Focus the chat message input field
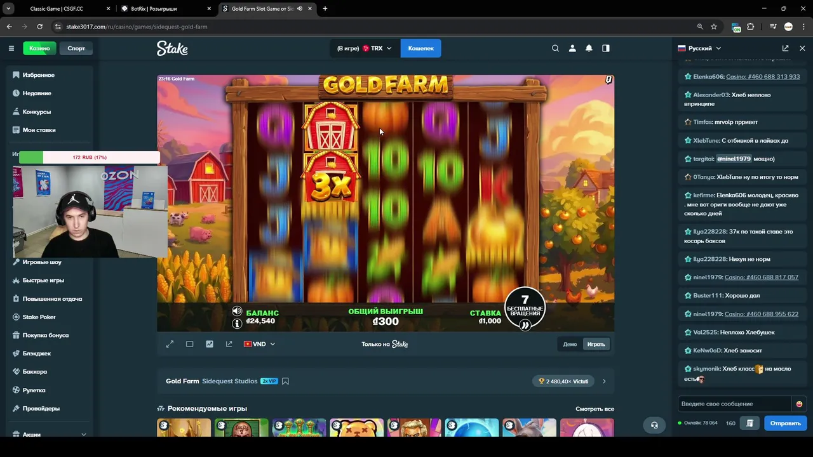This screenshot has width=813, height=457. pos(736,404)
